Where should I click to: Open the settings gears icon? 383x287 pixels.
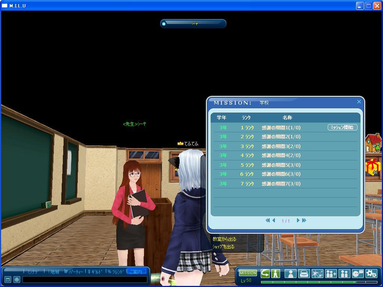point(371,273)
